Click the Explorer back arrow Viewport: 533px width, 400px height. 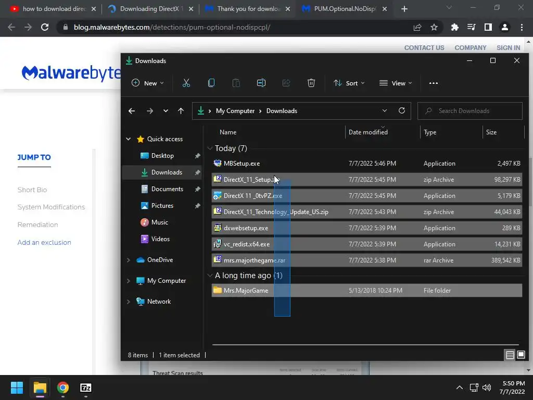click(x=132, y=111)
